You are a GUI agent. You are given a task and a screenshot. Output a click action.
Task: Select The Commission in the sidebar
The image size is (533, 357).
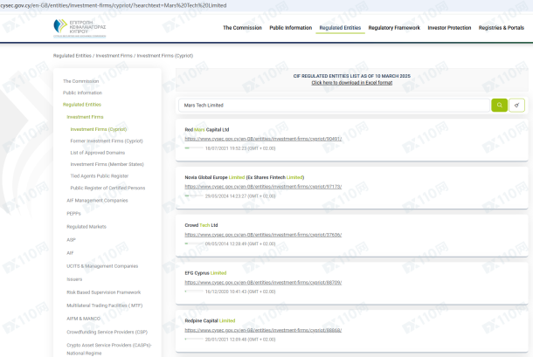(80, 81)
